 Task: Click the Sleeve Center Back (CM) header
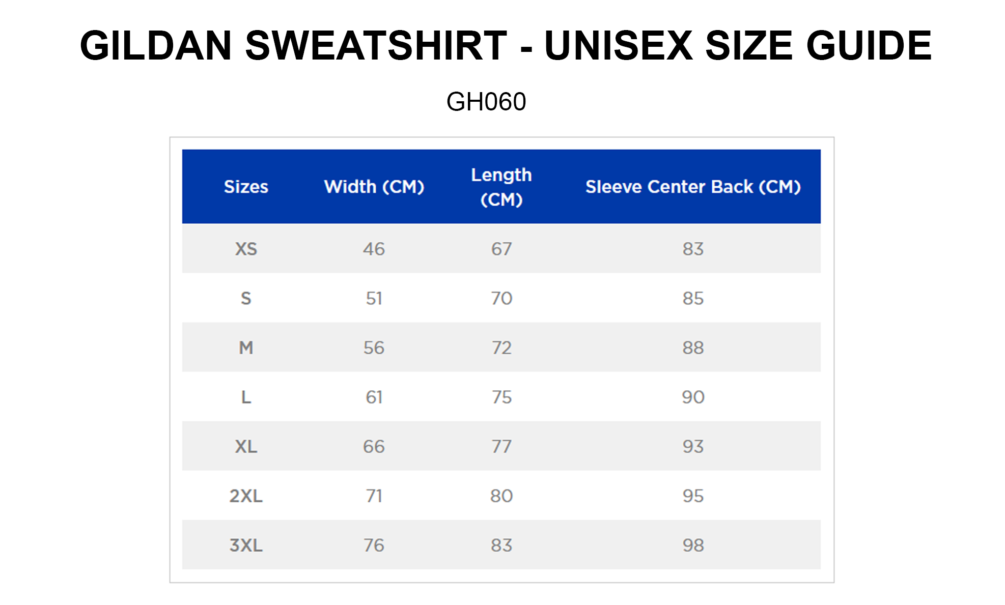693,187
